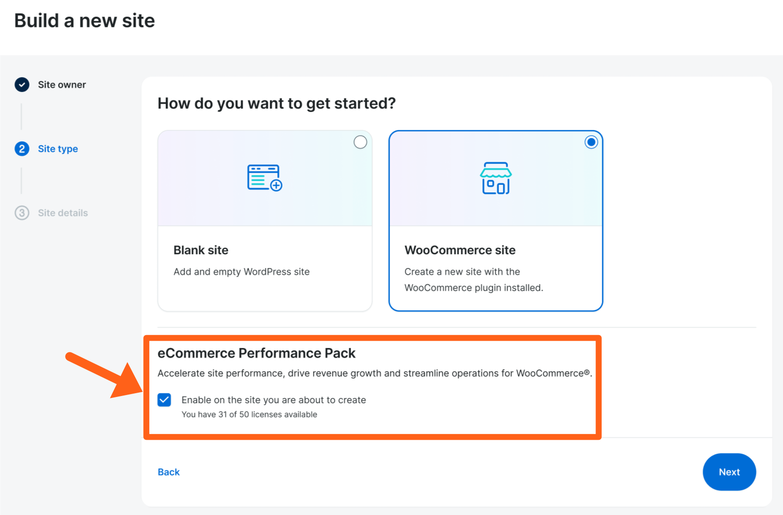Click Add and empty WordPress site description
Viewport: 783px width, 515px height.
coord(242,272)
